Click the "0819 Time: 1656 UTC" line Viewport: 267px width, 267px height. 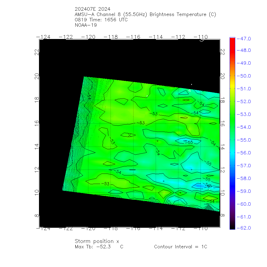[x=101, y=20]
